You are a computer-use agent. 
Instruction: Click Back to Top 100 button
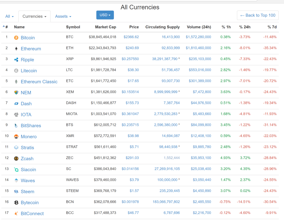point(258,15)
